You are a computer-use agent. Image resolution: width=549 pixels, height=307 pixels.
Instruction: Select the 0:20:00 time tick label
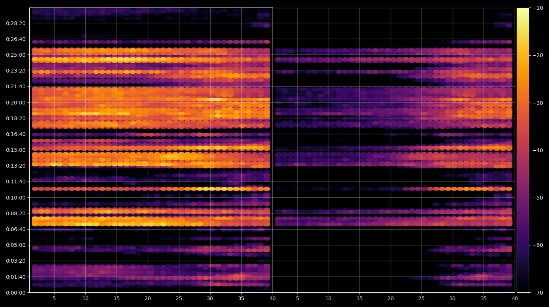[x=16, y=103]
